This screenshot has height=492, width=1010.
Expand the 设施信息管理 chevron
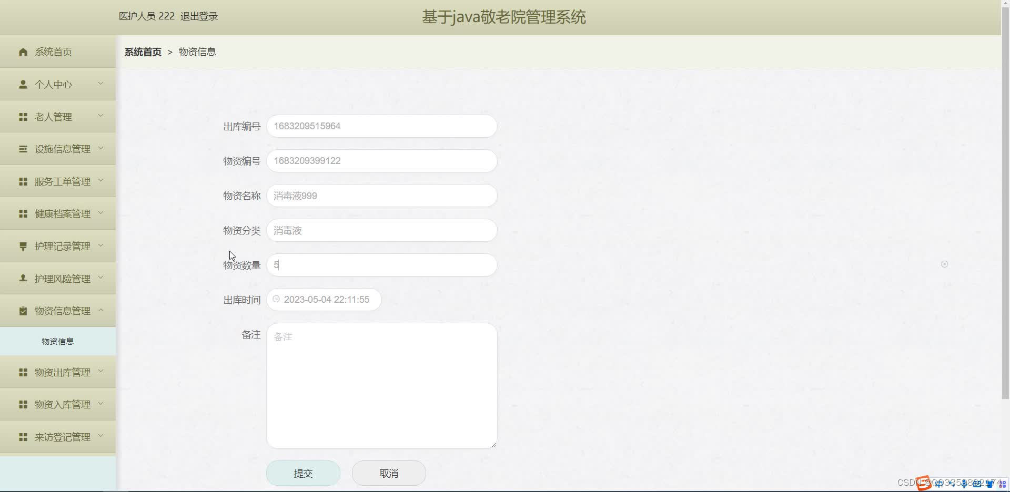pyautogui.click(x=100, y=148)
